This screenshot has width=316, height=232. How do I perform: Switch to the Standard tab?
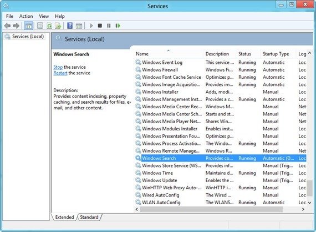point(89,217)
